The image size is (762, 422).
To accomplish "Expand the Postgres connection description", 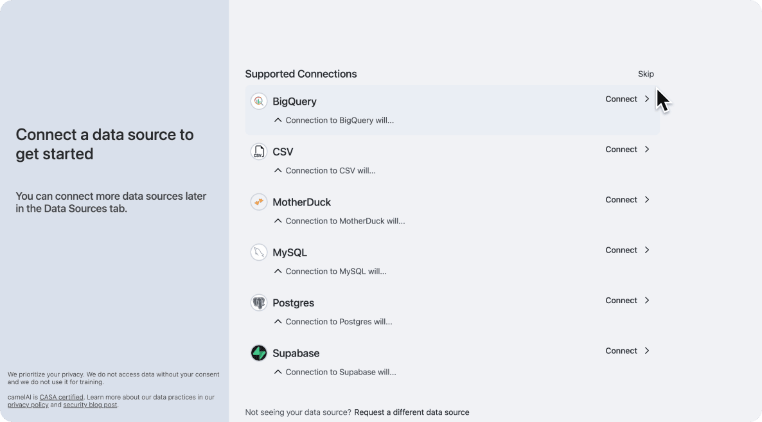I will click(278, 321).
